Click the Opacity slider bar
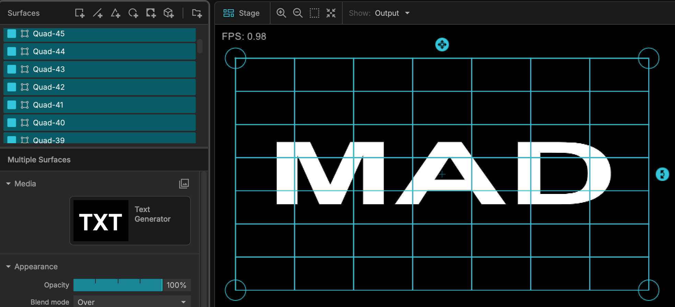This screenshot has width=675, height=307. 118,285
